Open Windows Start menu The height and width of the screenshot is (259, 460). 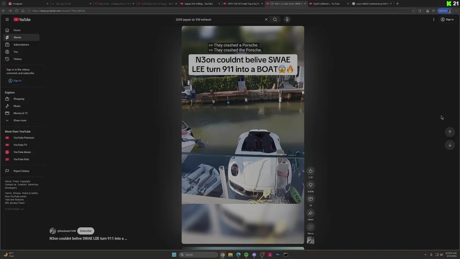click(x=174, y=255)
